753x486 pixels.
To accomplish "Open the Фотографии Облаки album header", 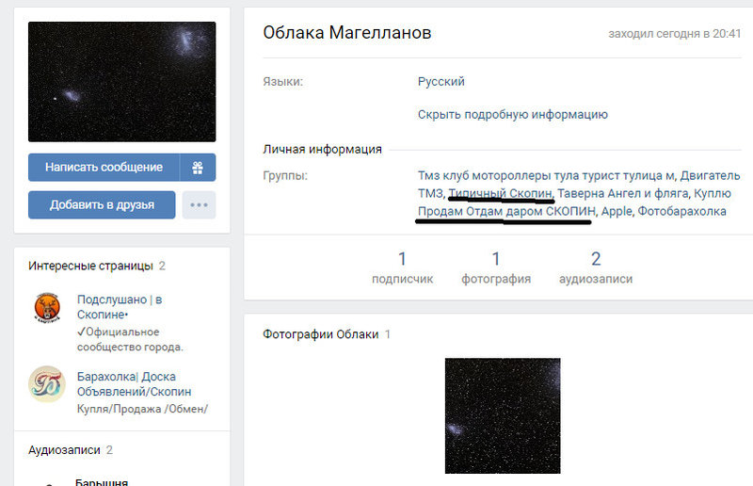I will coord(320,334).
